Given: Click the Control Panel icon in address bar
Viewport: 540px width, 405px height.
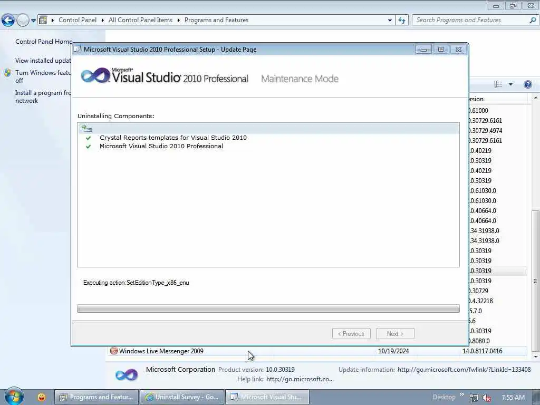Looking at the screenshot, I should pyautogui.click(x=43, y=20).
